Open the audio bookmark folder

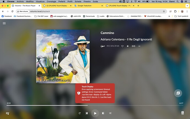point(101,16)
